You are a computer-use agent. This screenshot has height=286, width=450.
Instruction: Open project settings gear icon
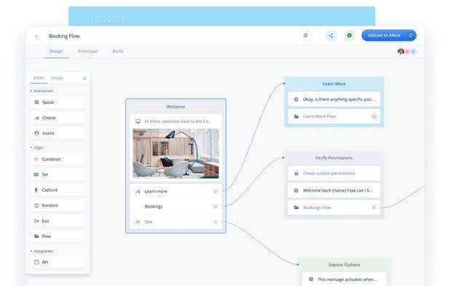coord(306,36)
